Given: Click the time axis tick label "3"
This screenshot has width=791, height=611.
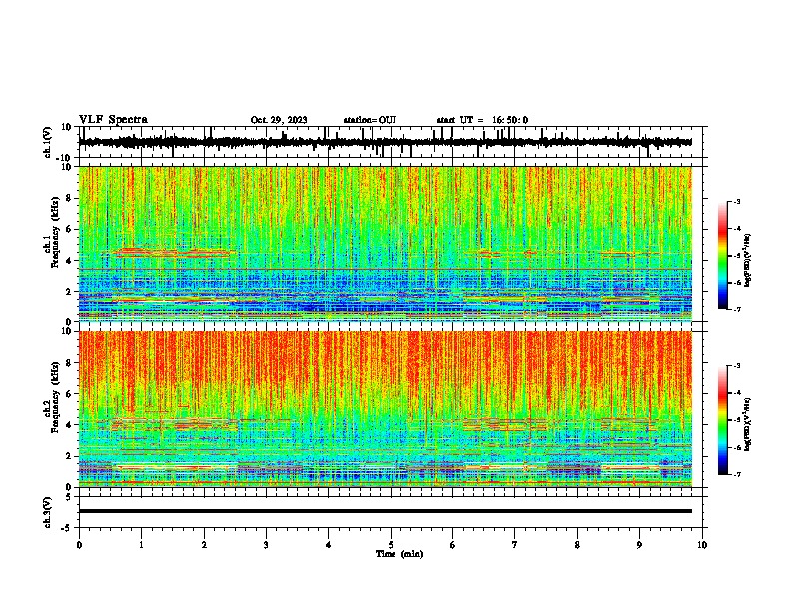Looking at the screenshot, I should pyautogui.click(x=266, y=545).
